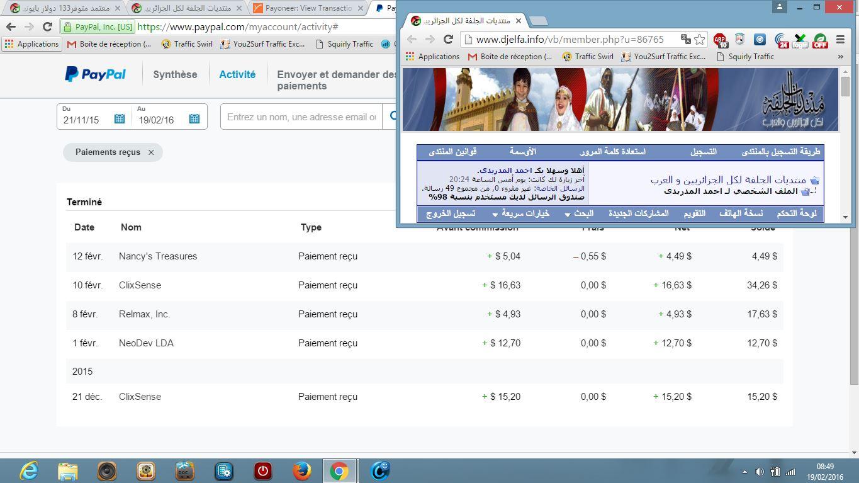
Task: Open Traffic Swirl bookmark in PayPal window
Action: (x=187, y=43)
